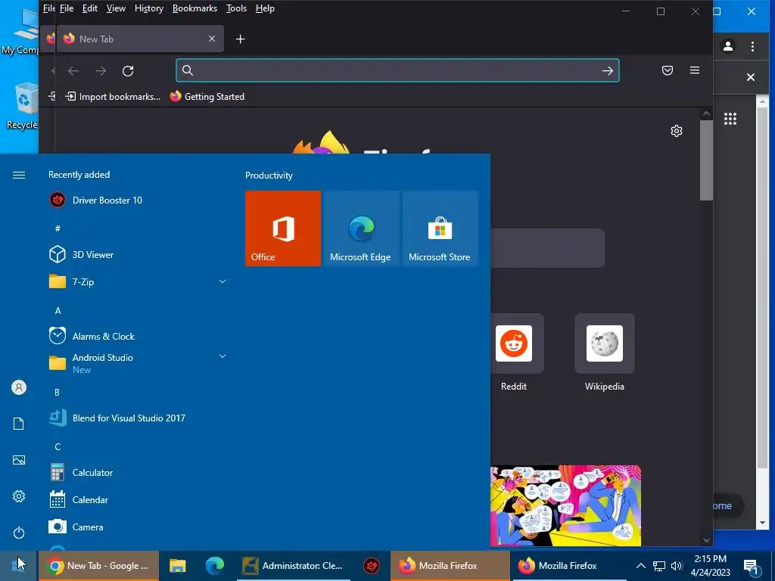
Task: Focus the Firefox address bar
Action: point(397,70)
